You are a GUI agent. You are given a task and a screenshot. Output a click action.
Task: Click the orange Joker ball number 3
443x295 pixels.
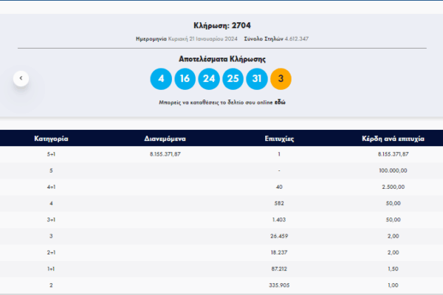281,78
